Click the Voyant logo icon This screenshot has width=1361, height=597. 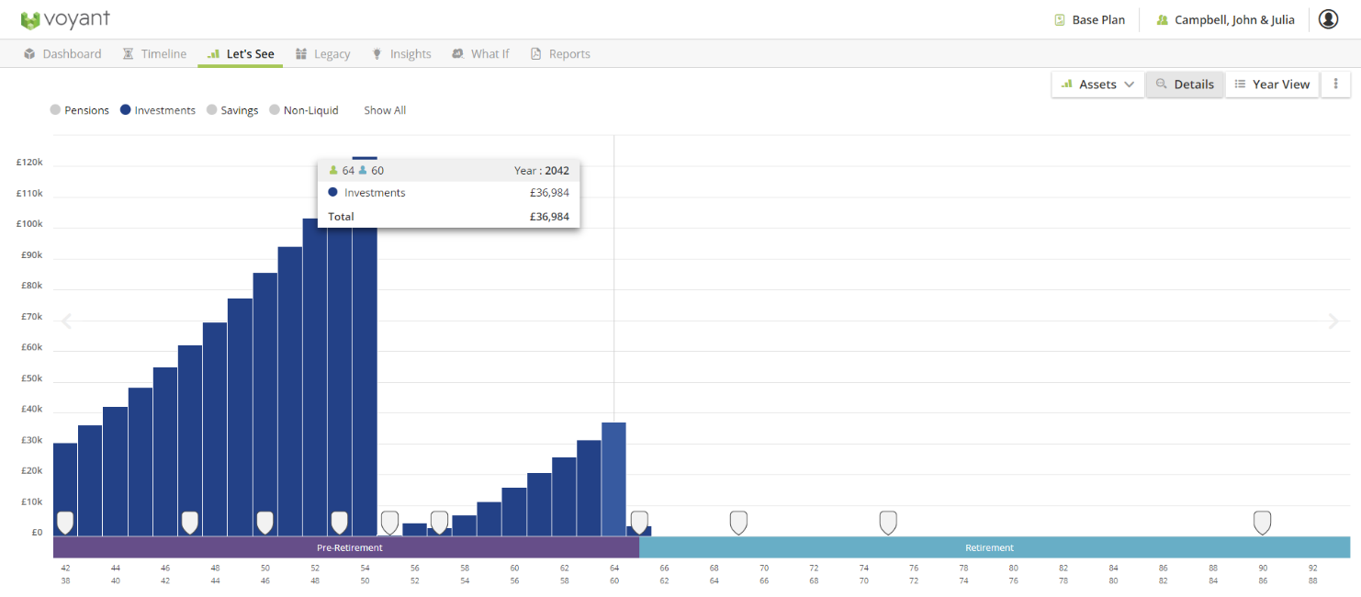click(x=31, y=20)
